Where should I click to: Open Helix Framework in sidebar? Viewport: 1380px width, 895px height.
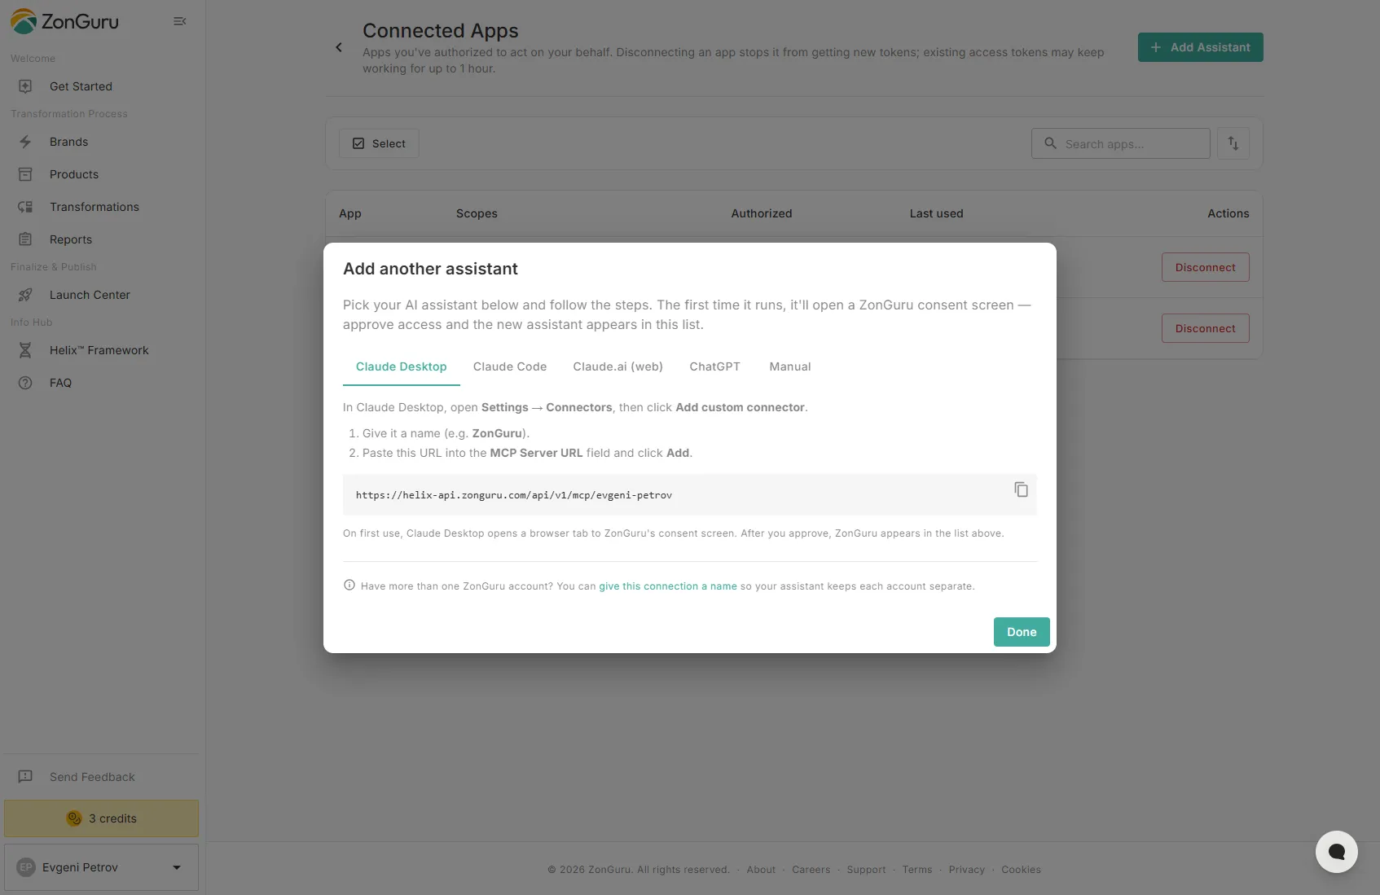[x=99, y=350]
